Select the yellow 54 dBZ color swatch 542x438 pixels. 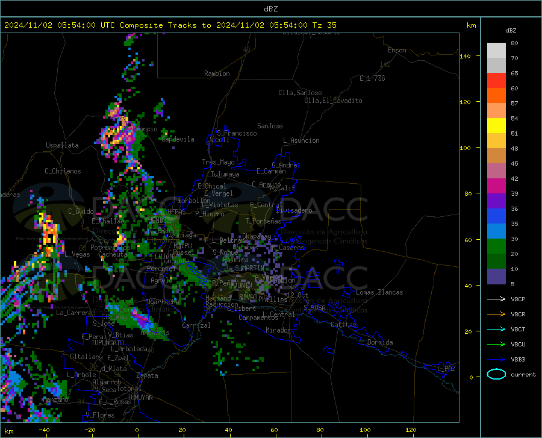click(x=496, y=126)
